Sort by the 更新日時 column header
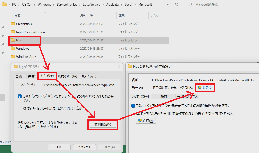This screenshot has width=259, height=153. pos(86,15)
